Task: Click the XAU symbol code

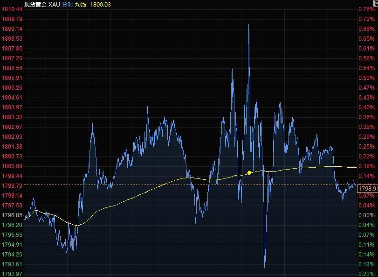Action: pos(54,4)
